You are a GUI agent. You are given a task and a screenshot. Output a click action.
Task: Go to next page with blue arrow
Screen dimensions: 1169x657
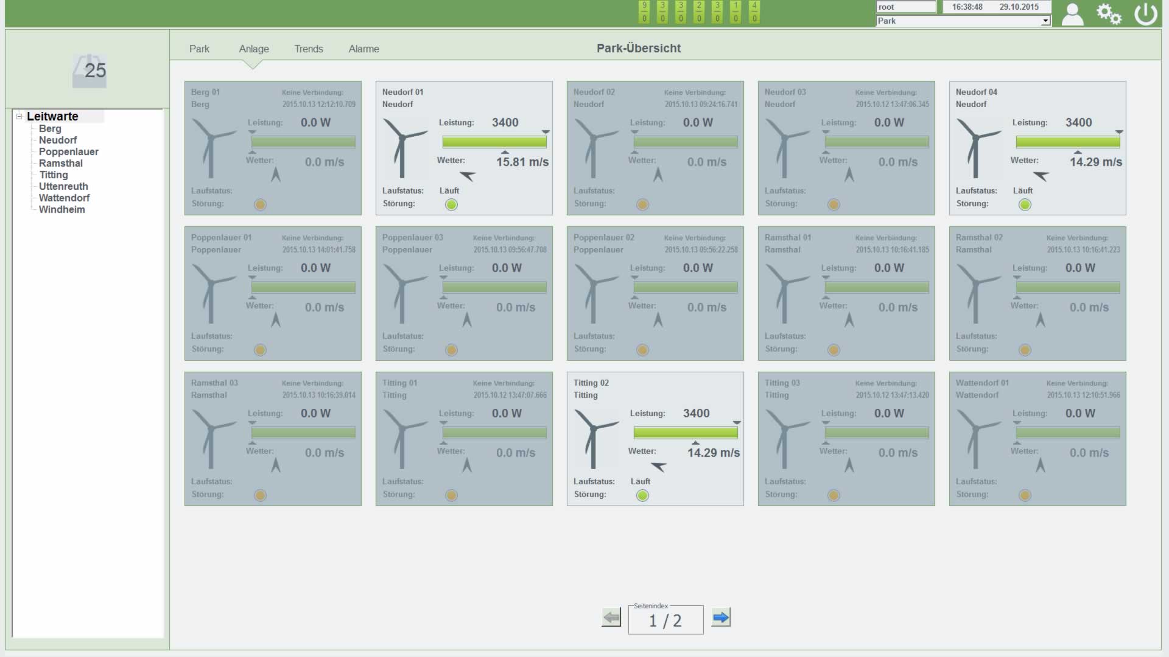(721, 617)
